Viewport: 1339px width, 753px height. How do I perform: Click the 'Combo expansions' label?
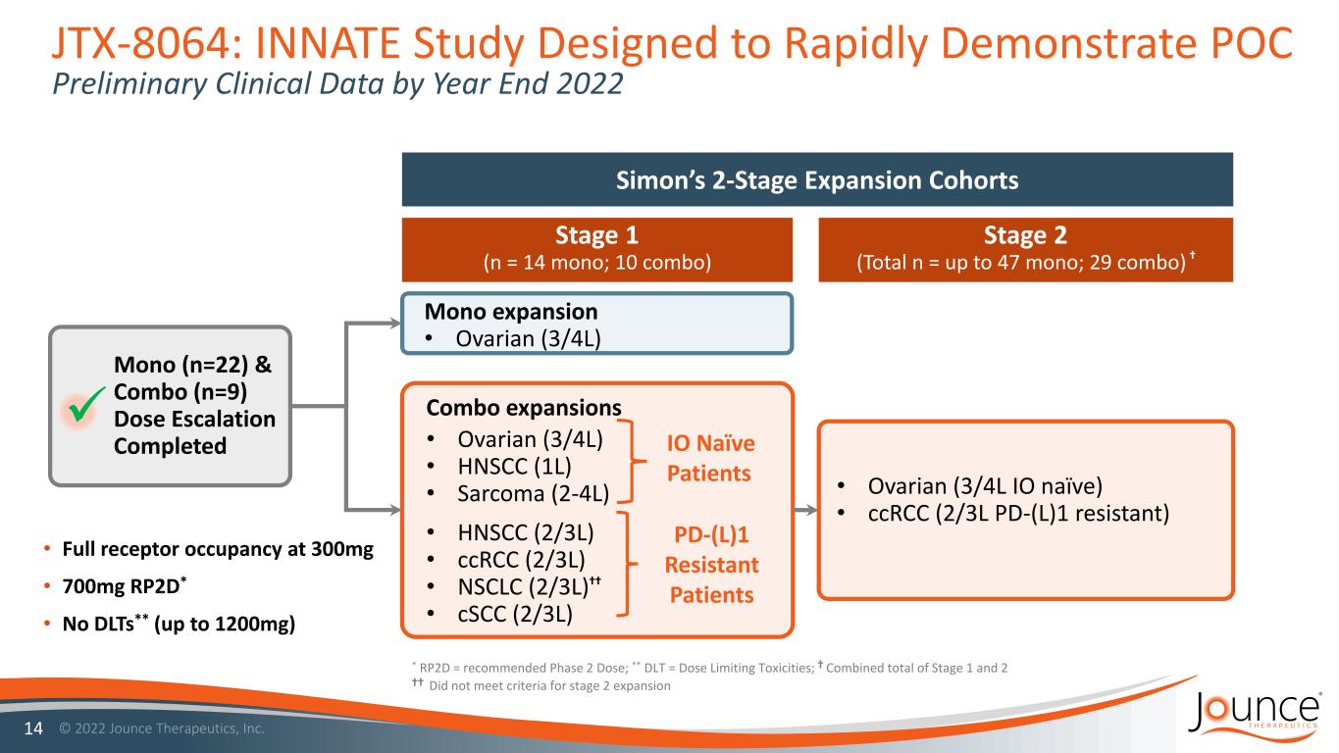coord(523,408)
